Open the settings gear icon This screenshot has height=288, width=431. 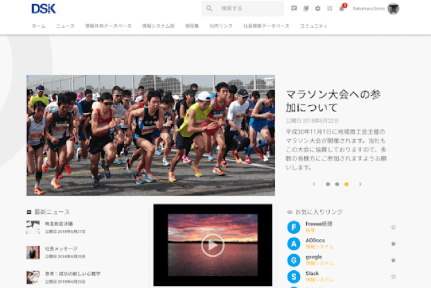click(x=318, y=8)
